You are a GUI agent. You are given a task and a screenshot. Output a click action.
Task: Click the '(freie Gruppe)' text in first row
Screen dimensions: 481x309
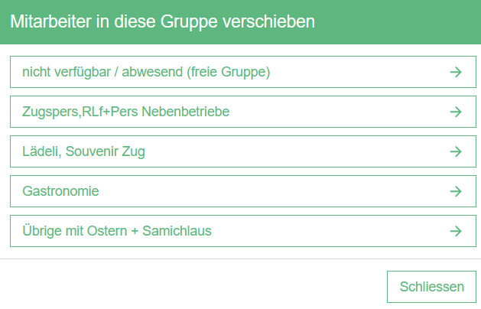click(229, 72)
